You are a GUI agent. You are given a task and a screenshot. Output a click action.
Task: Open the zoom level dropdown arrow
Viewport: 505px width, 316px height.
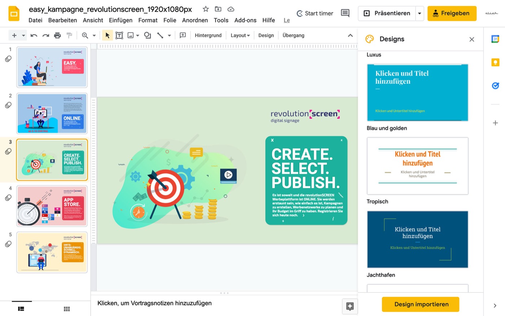(x=94, y=35)
